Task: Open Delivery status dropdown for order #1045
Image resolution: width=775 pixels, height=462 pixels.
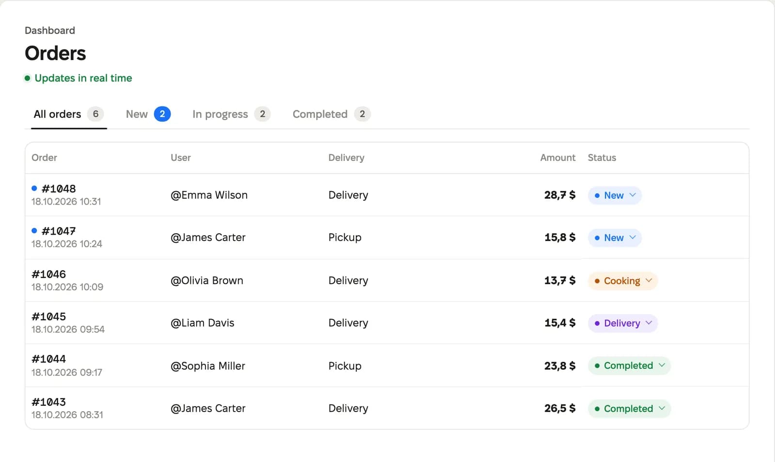Action: coord(623,323)
